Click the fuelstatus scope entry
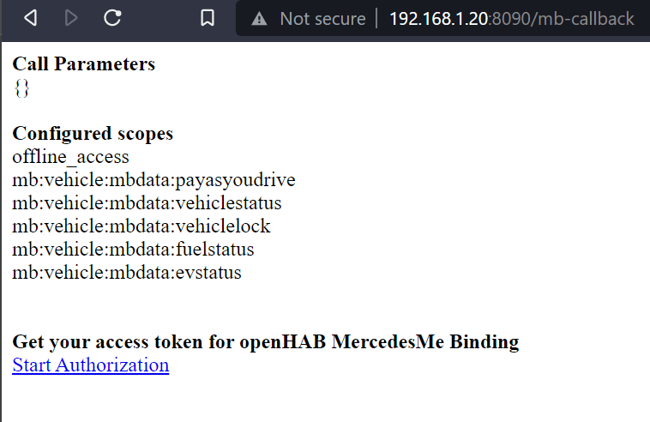 133,250
